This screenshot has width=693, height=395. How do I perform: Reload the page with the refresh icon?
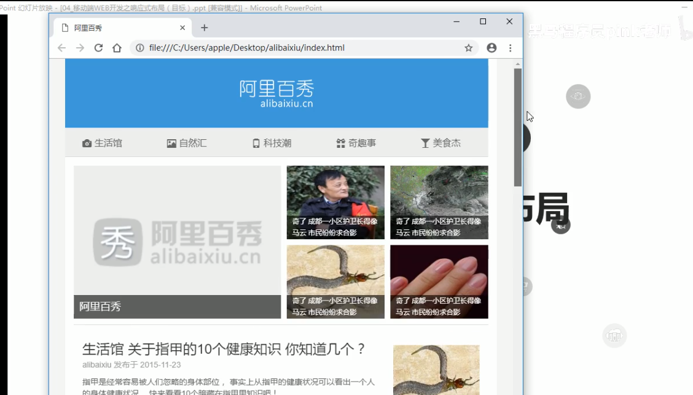(x=98, y=48)
